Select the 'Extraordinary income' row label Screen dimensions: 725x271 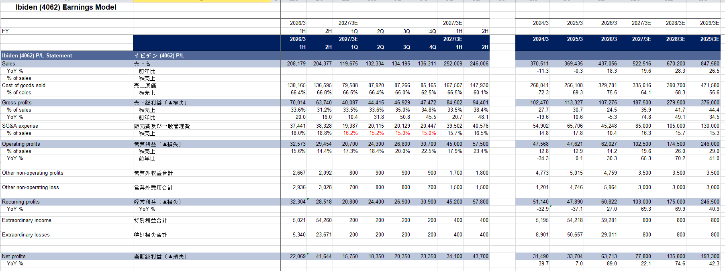tap(27, 220)
